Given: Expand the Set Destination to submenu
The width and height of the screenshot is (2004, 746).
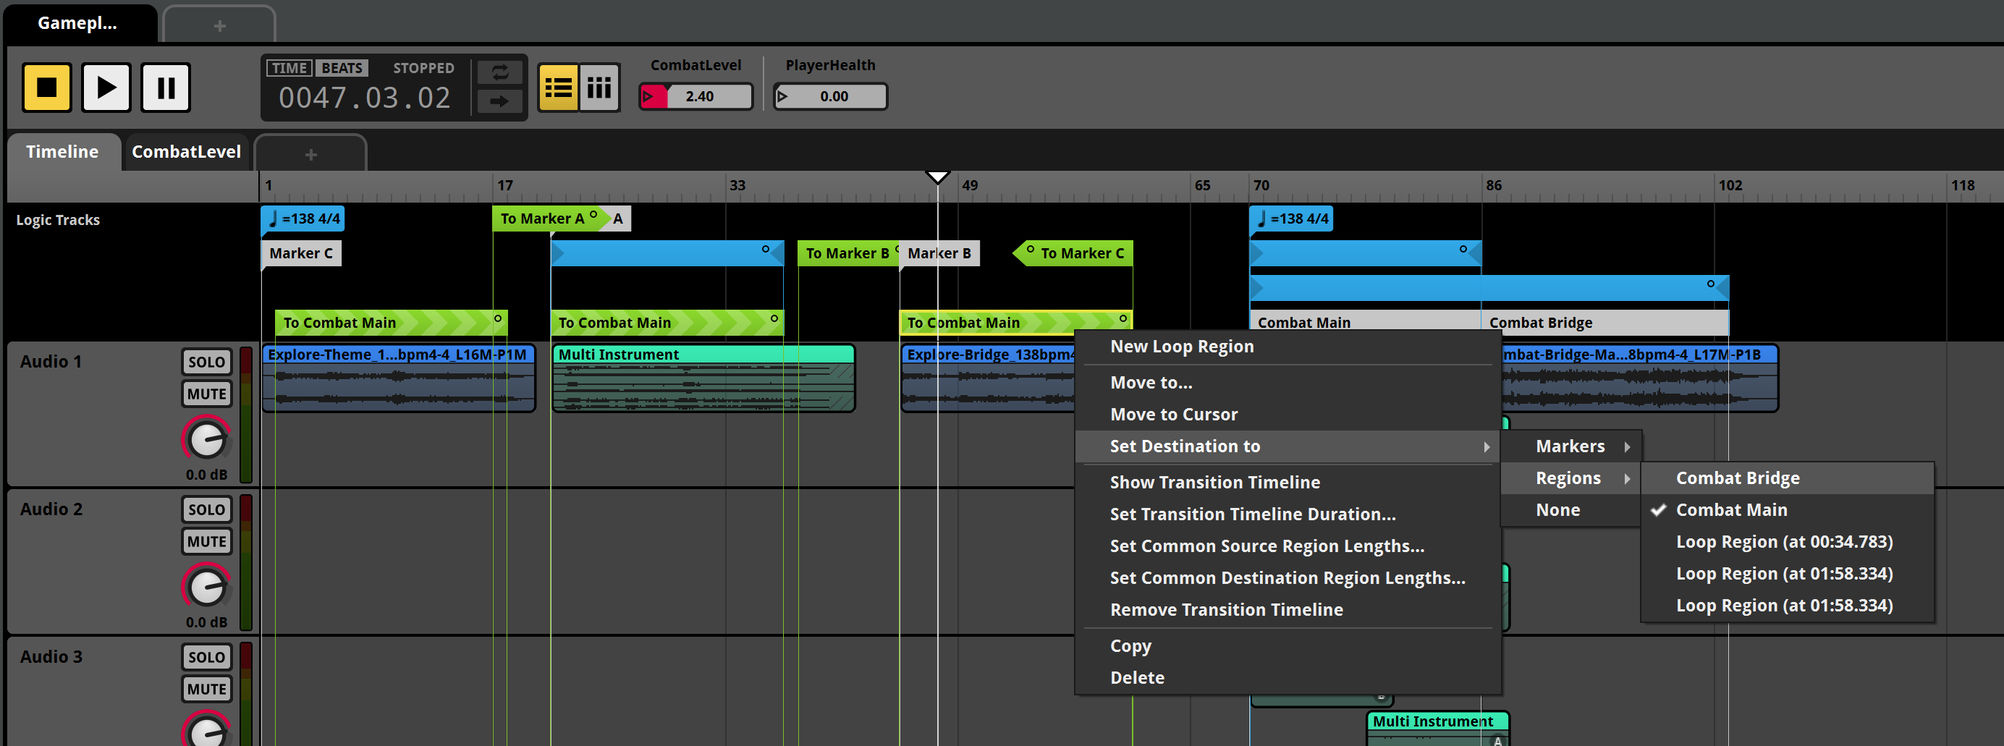Looking at the screenshot, I should pos(1288,446).
